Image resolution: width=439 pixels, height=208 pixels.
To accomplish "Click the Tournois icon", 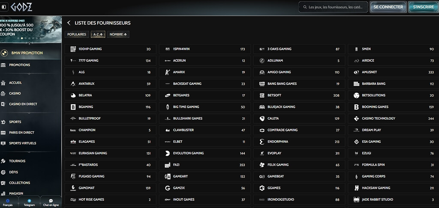I will pyautogui.click(x=3, y=161).
